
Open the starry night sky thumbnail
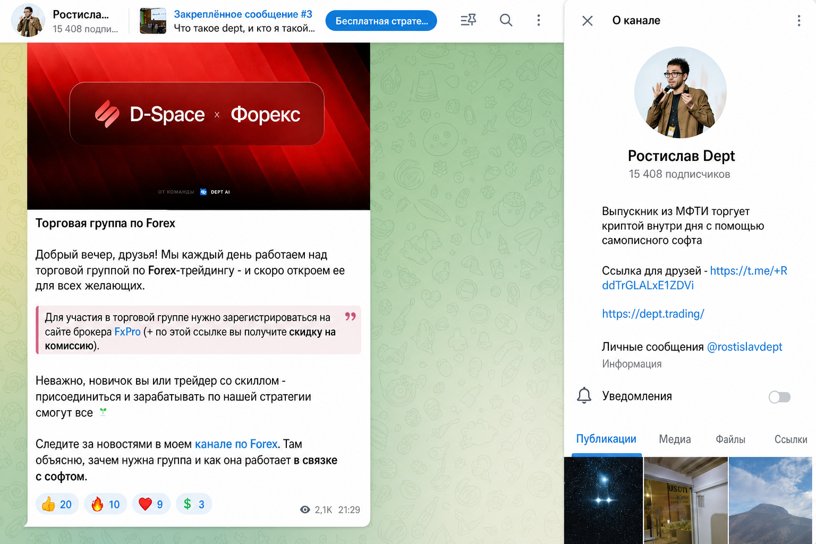click(x=603, y=500)
